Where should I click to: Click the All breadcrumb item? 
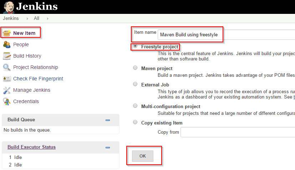[36, 18]
